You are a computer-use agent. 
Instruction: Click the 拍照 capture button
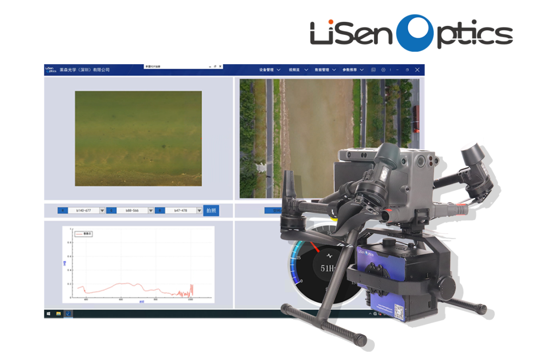(211, 210)
